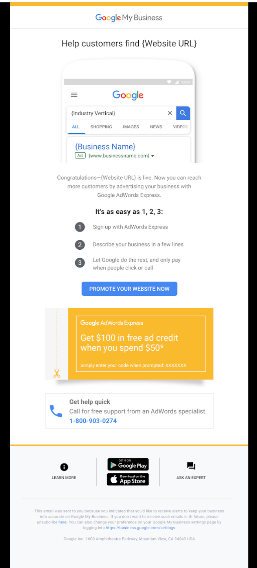
Task: Open the business.google.com/settings link
Action: [141, 528]
